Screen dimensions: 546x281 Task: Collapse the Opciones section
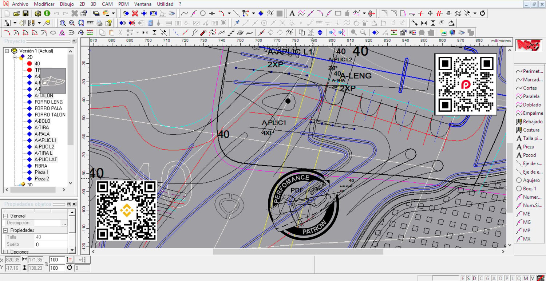[5, 252]
